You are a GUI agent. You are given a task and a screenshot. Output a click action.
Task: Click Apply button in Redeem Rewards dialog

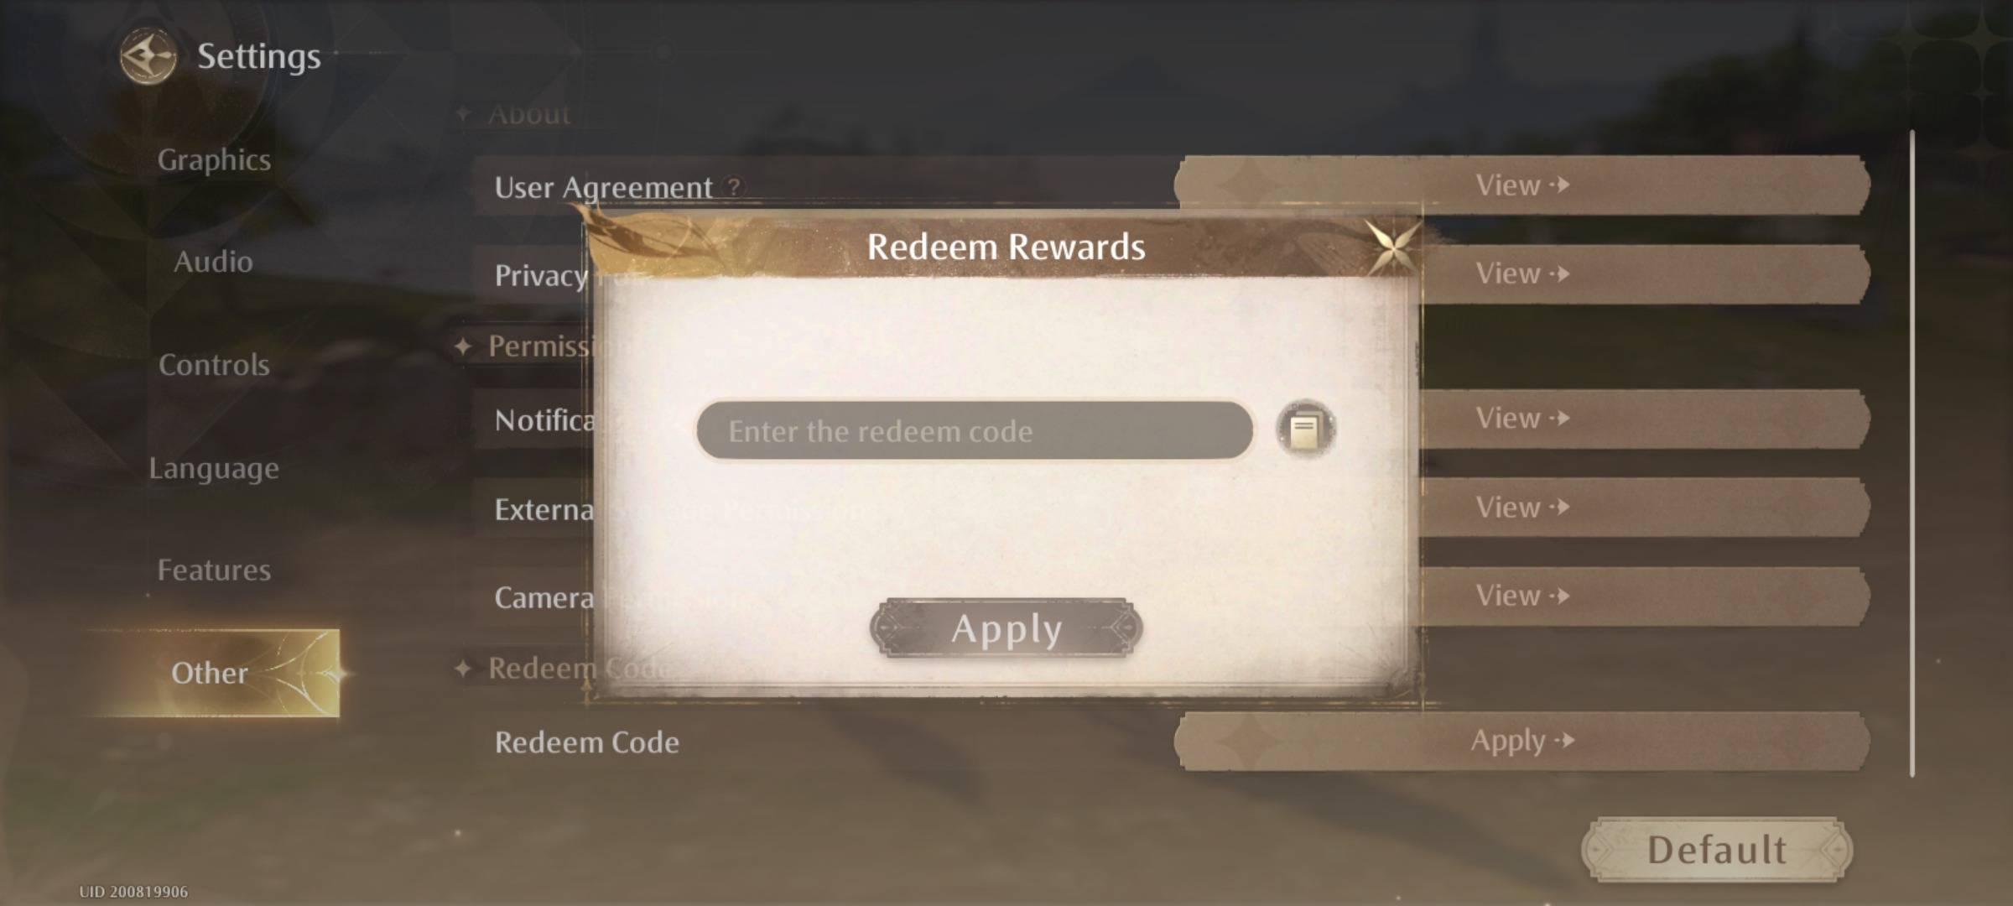(1005, 627)
